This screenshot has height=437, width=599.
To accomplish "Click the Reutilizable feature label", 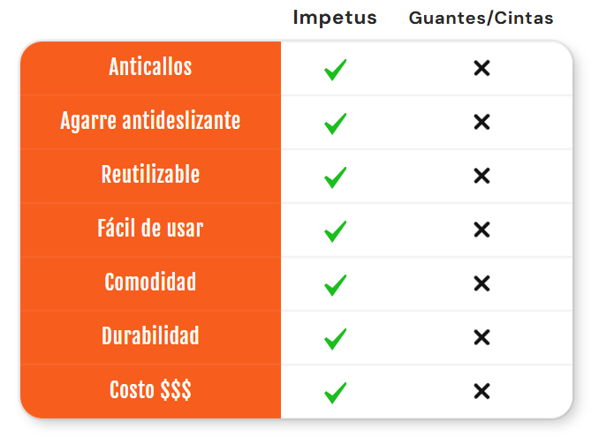I will [x=150, y=174].
